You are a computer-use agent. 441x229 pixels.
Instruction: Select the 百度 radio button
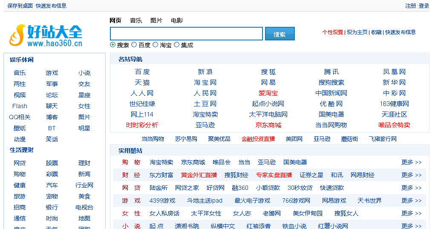(134, 45)
